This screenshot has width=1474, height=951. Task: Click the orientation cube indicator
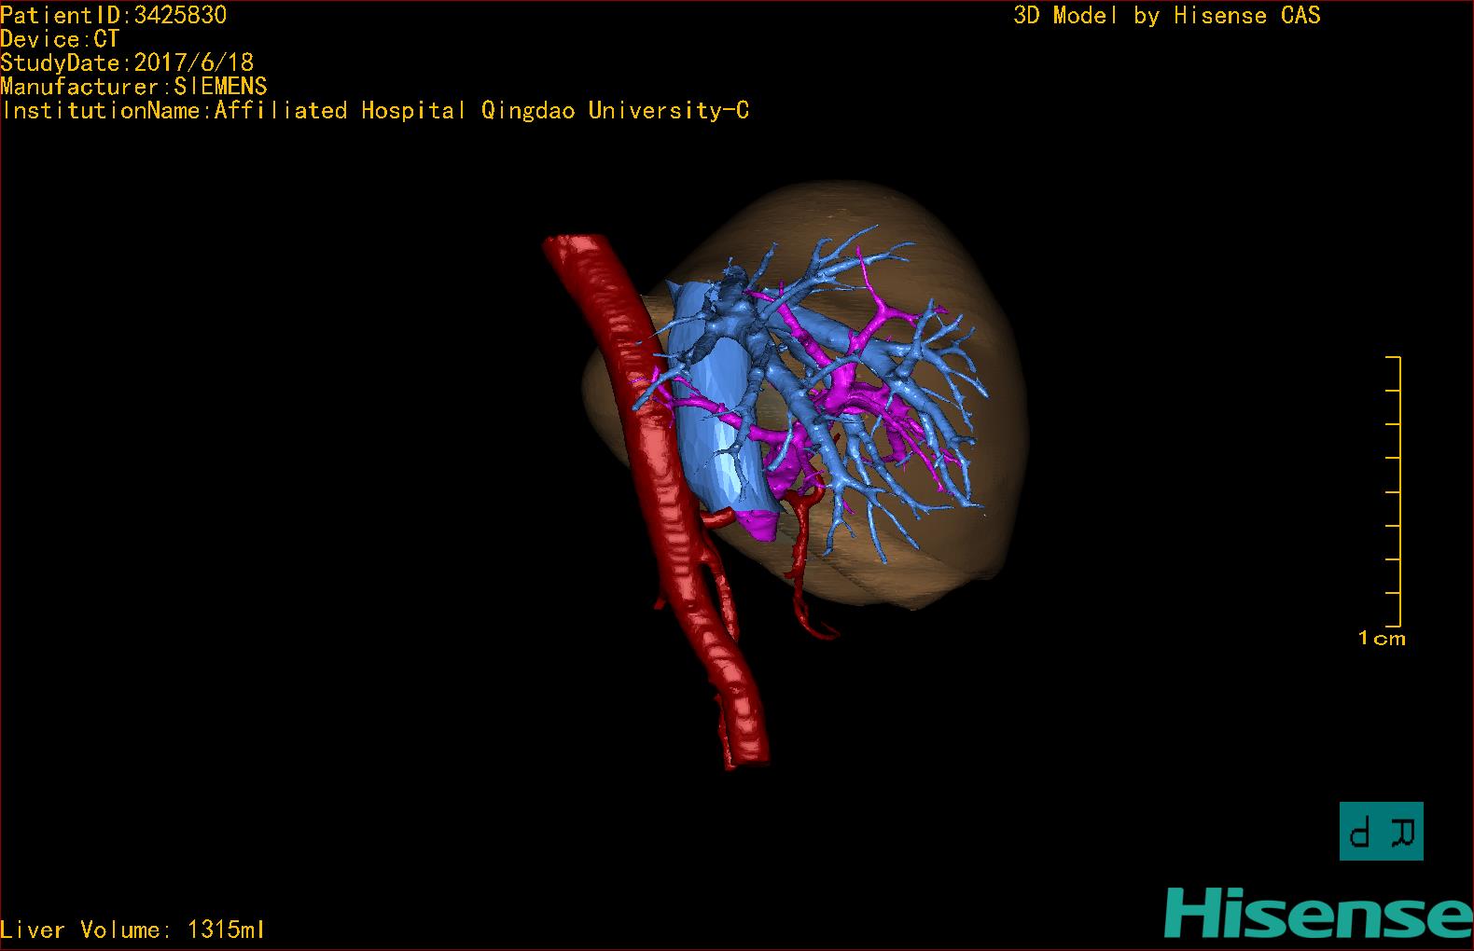point(1381,831)
